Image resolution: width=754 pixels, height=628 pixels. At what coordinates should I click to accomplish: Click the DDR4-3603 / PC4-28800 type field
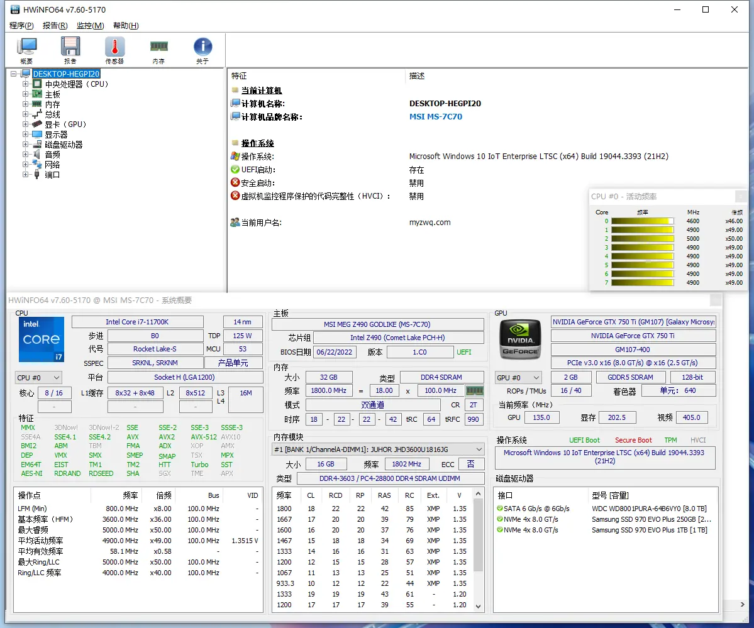coord(390,478)
